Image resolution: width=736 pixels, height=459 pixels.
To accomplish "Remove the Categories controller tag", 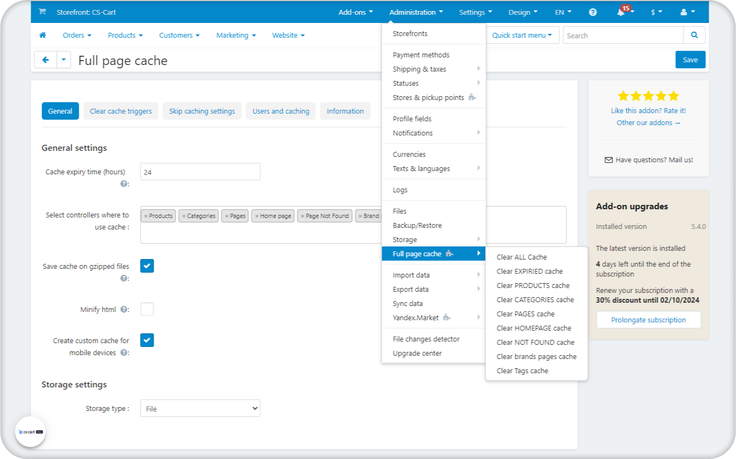I will (184, 216).
